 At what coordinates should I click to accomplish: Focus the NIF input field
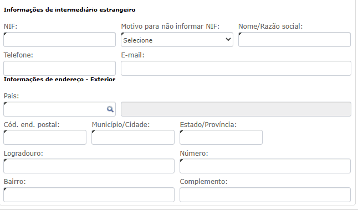click(60, 40)
